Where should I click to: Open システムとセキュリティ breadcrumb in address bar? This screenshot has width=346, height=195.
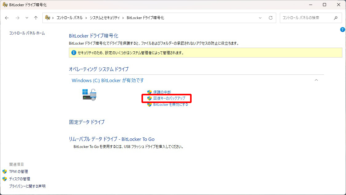tap(105, 18)
